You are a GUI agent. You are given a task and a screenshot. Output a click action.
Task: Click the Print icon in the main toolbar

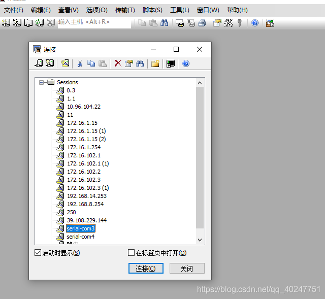pyautogui.click(x=202, y=23)
